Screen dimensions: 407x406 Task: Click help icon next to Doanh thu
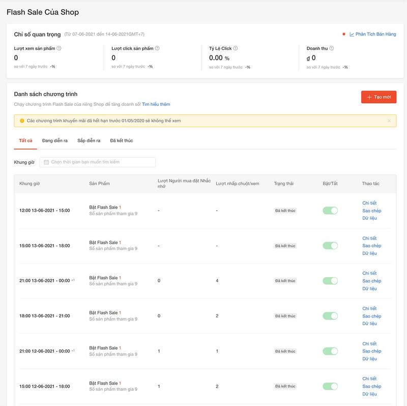tap(331, 48)
